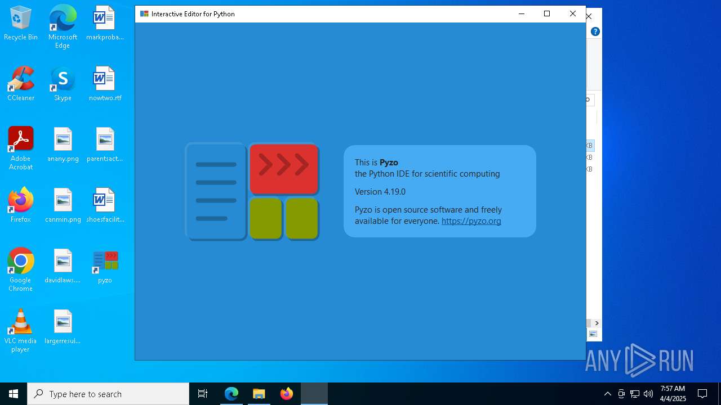
Task: Launch the pyzo desktop shortcut
Action: (105, 267)
